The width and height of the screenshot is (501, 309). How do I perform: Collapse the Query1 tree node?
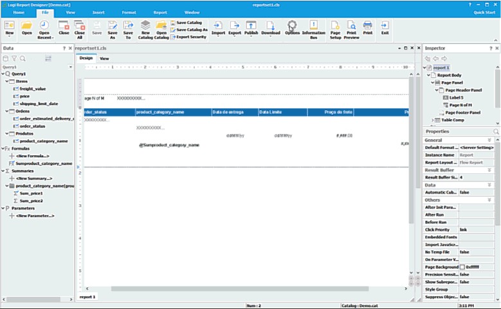[3, 74]
